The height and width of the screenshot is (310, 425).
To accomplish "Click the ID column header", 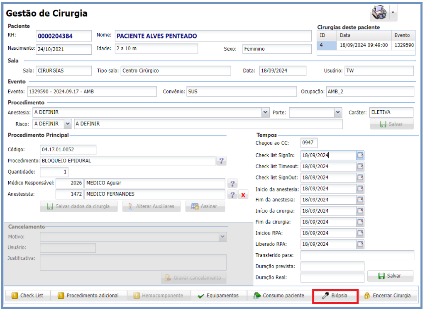I will (327, 36).
